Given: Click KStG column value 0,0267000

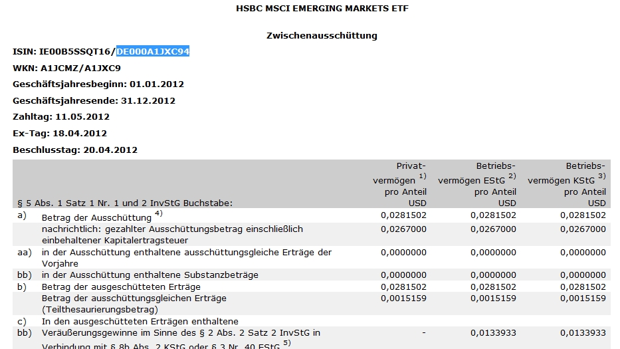Looking at the screenshot, I should (x=583, y=229).
